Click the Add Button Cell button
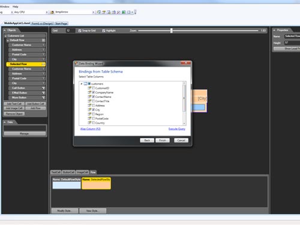Screen dimensions: 300x225 [35, 104]
